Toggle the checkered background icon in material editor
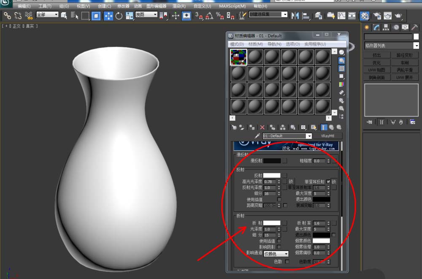The width and height of the screenshot is (422, 279). (x=341, y=68)
